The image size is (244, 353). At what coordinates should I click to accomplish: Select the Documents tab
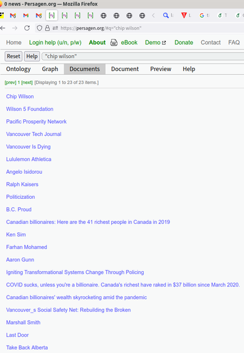point(84,69)
